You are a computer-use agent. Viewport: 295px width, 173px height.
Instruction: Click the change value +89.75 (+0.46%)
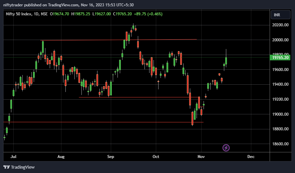pyautogui.click(x=148, y=14)
